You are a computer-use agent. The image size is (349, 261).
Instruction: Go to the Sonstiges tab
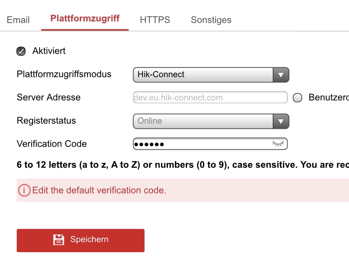point(211,20)
